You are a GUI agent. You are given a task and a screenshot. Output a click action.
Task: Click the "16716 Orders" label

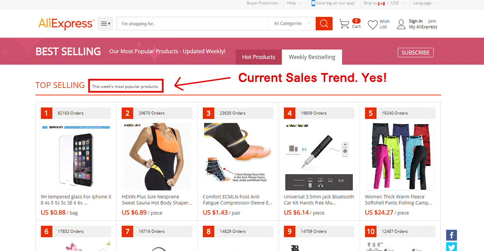pos(151,231)
